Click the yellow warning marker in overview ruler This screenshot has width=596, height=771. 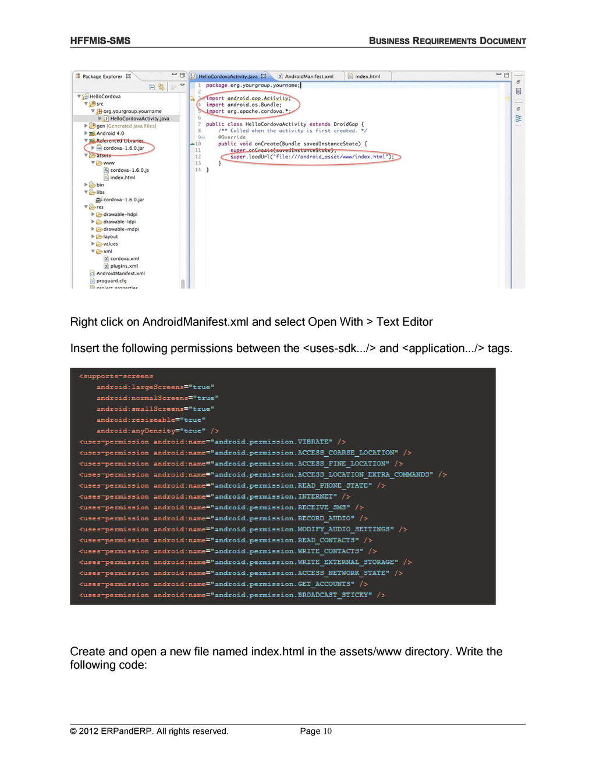[x=507, y=98]
